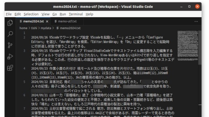Image resolution: width=209 pixels, height=117 pixels.
Task: Open the Run and Debug view
Action: coord(10,56)
